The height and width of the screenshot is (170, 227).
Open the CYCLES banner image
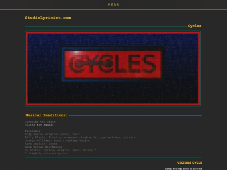[113, 68]
